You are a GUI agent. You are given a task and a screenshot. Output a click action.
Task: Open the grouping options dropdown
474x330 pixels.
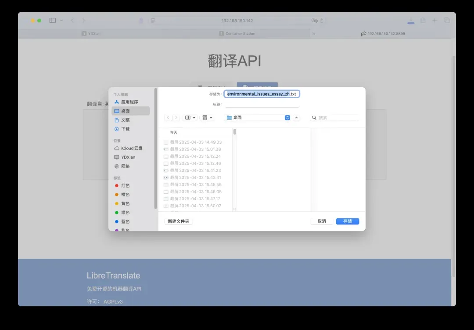click(x=206, y=117)
